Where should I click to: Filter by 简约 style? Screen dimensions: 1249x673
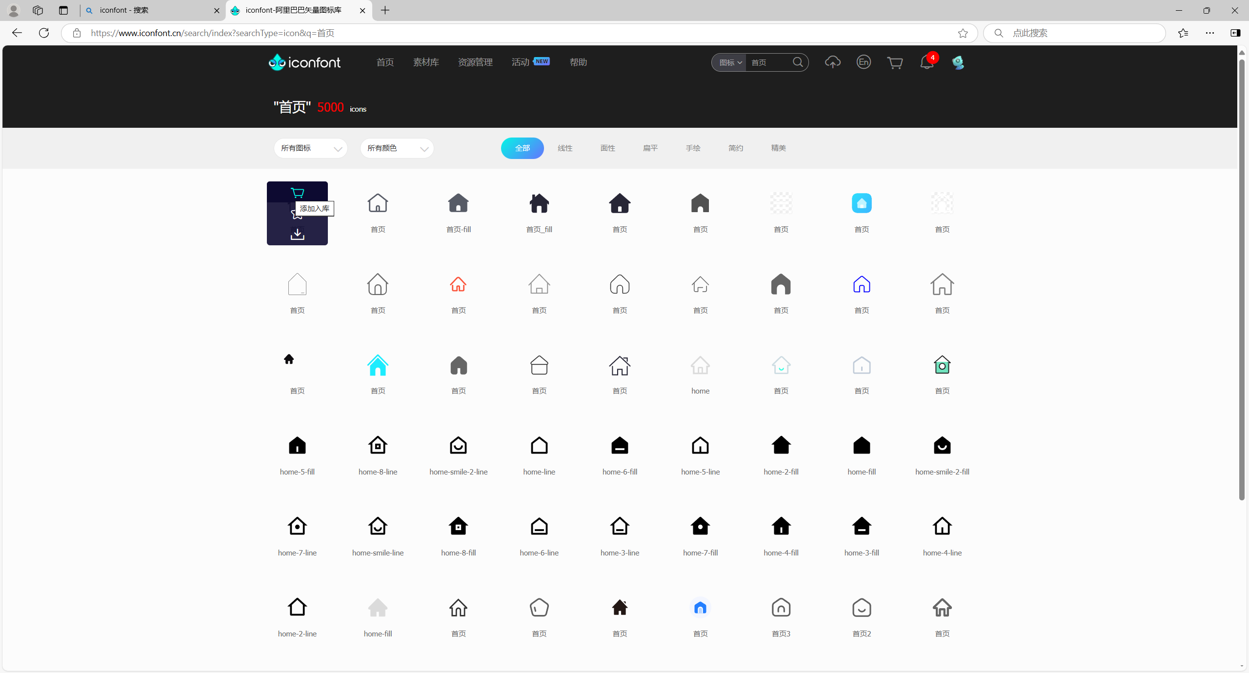click(x=736, y=148)
